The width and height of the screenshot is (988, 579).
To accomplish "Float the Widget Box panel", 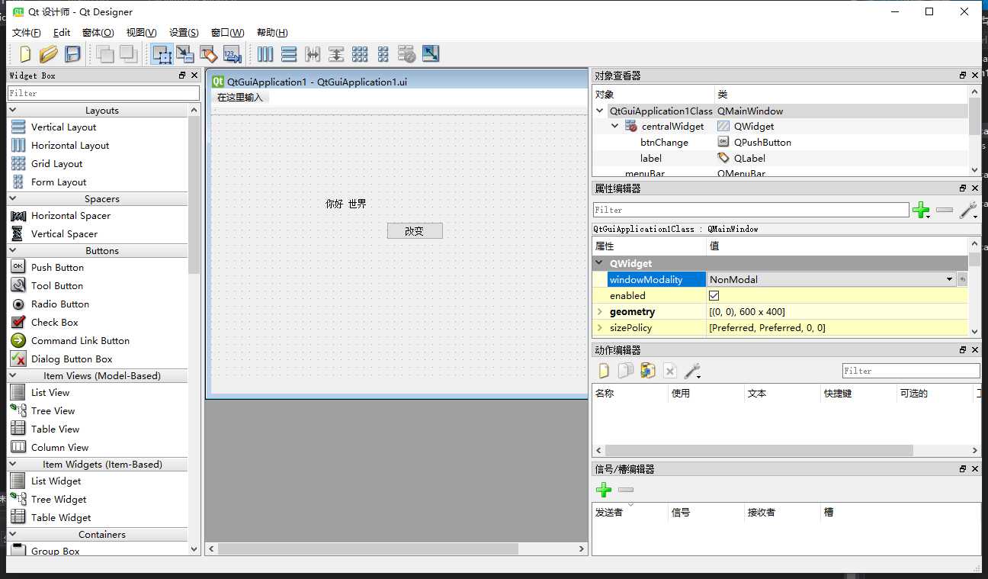I will click(182, 76).
